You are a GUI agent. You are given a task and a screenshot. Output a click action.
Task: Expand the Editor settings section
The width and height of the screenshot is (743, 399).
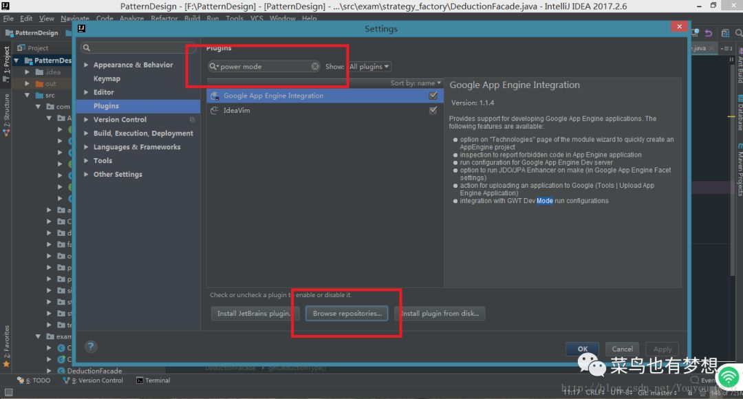point(86,92)
